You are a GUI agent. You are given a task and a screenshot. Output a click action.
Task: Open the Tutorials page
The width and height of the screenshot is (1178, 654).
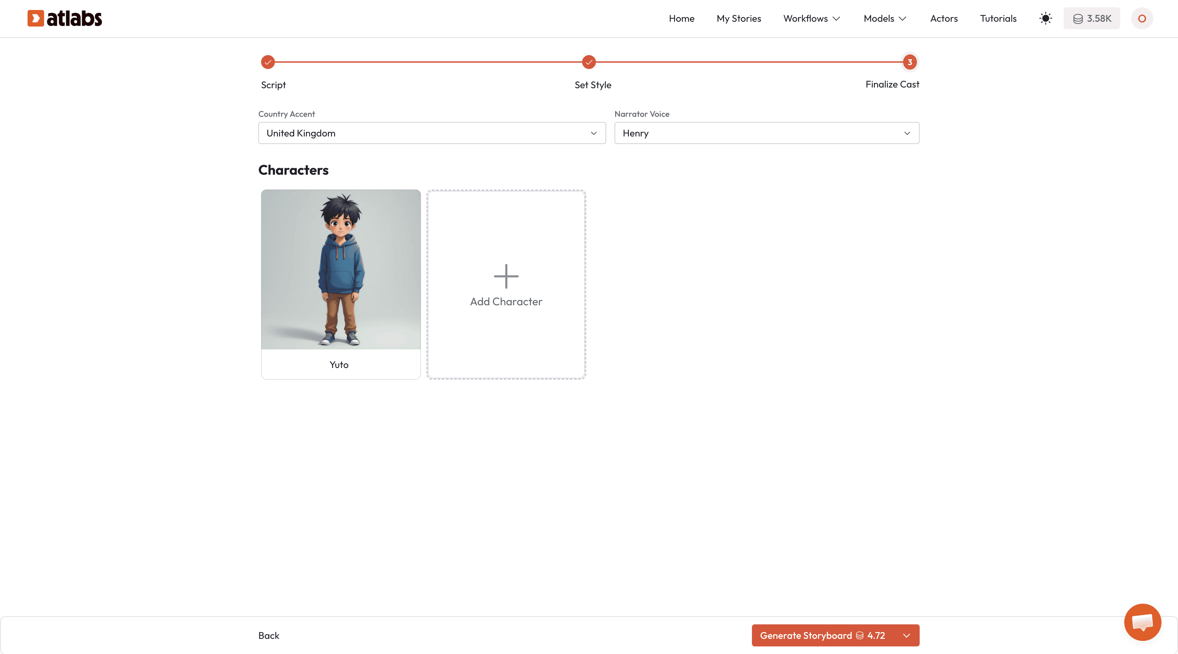(998, 18)
